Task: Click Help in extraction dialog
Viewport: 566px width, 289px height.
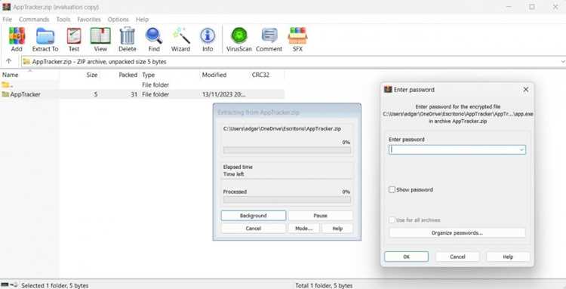Action: (337, 229)
